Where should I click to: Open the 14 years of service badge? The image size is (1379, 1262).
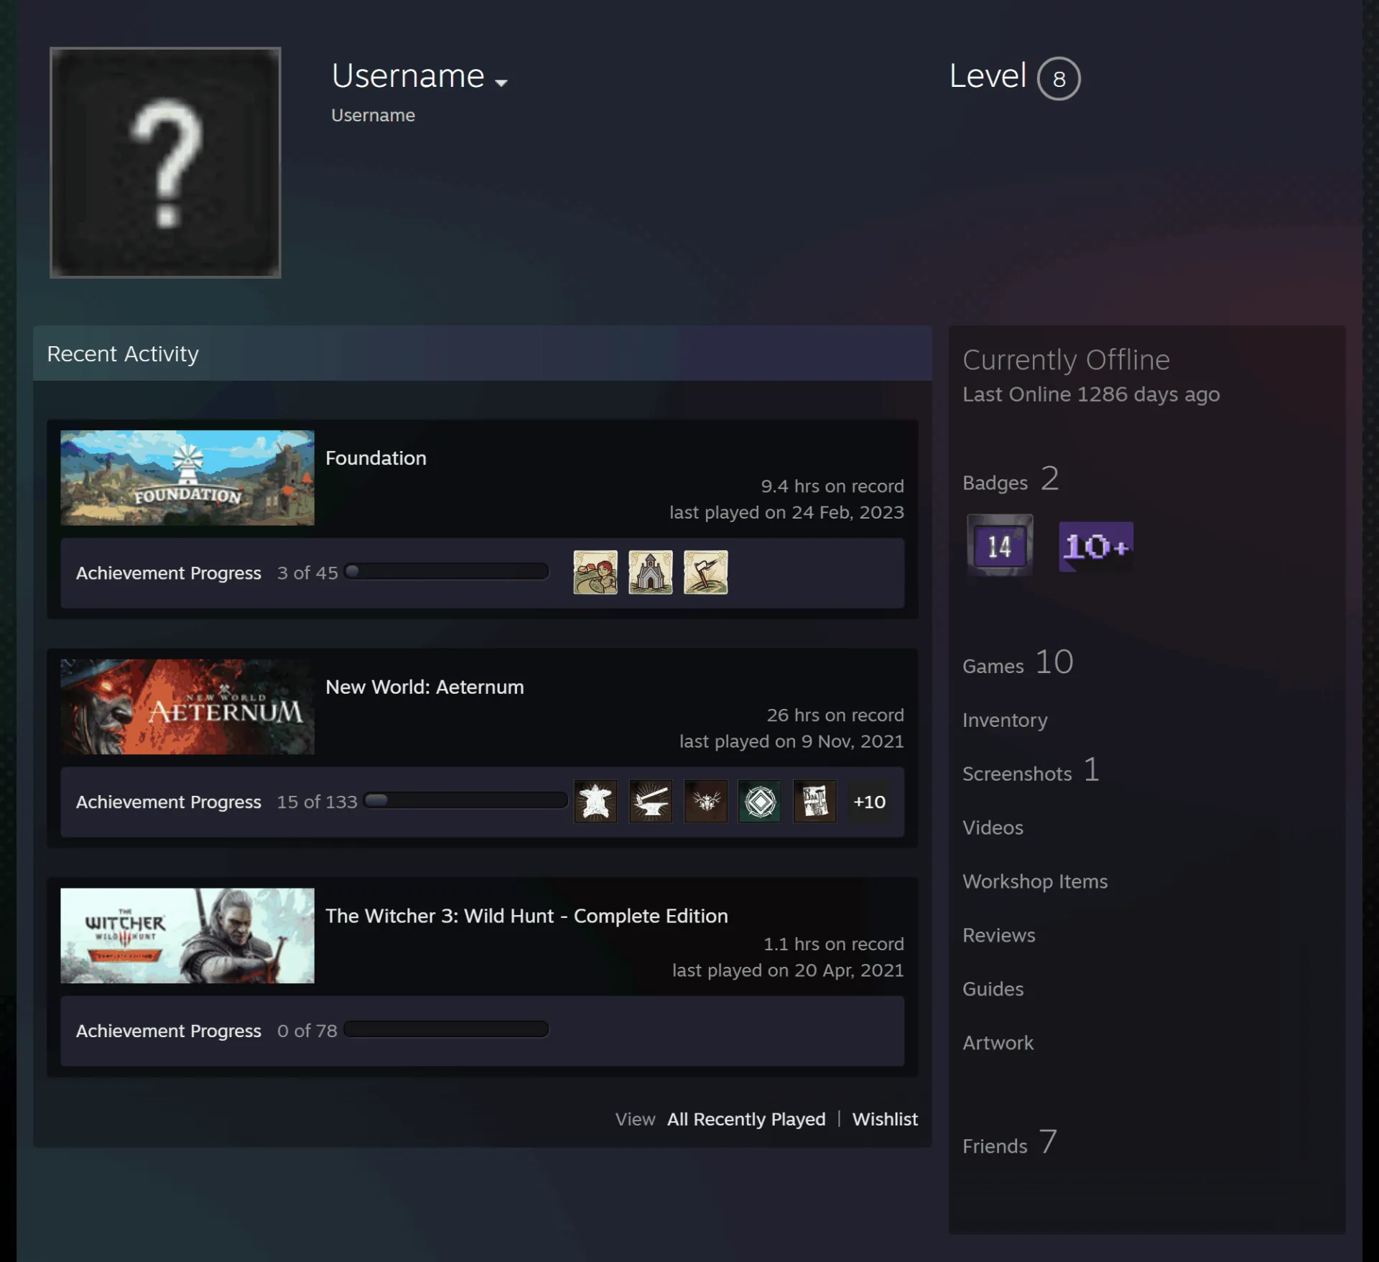pyautogui.click(x=1000, y=545)
